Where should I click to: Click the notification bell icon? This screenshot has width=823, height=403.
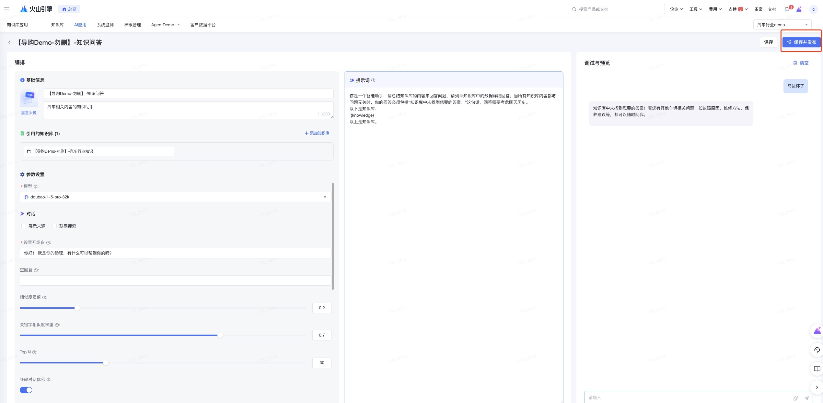click(786, 9)
